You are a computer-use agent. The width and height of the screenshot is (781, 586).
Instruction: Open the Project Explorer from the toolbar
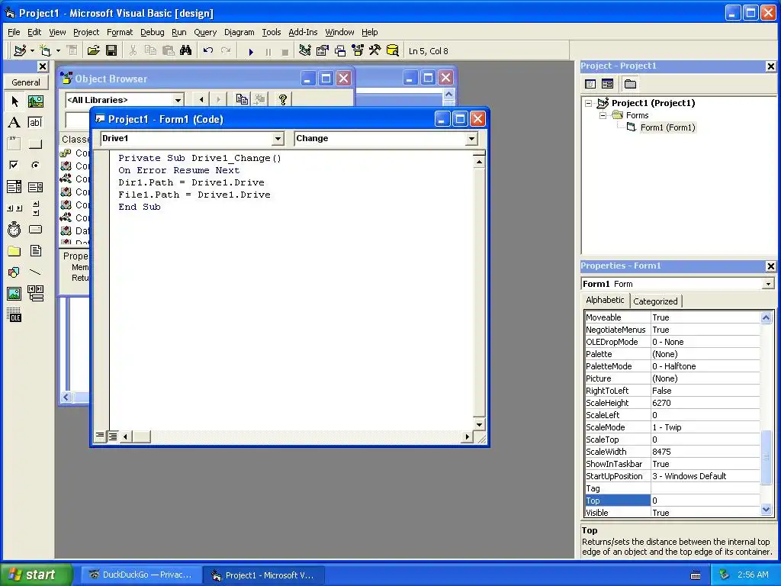[x=305, y=50]
